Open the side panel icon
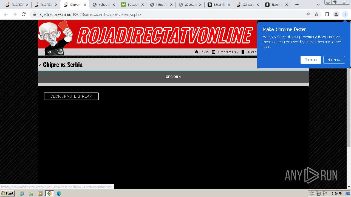The image size is (351, 197). [x=327, y=15]
